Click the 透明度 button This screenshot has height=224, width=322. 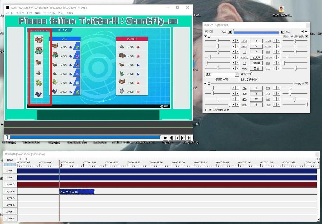tap(256, 63)
